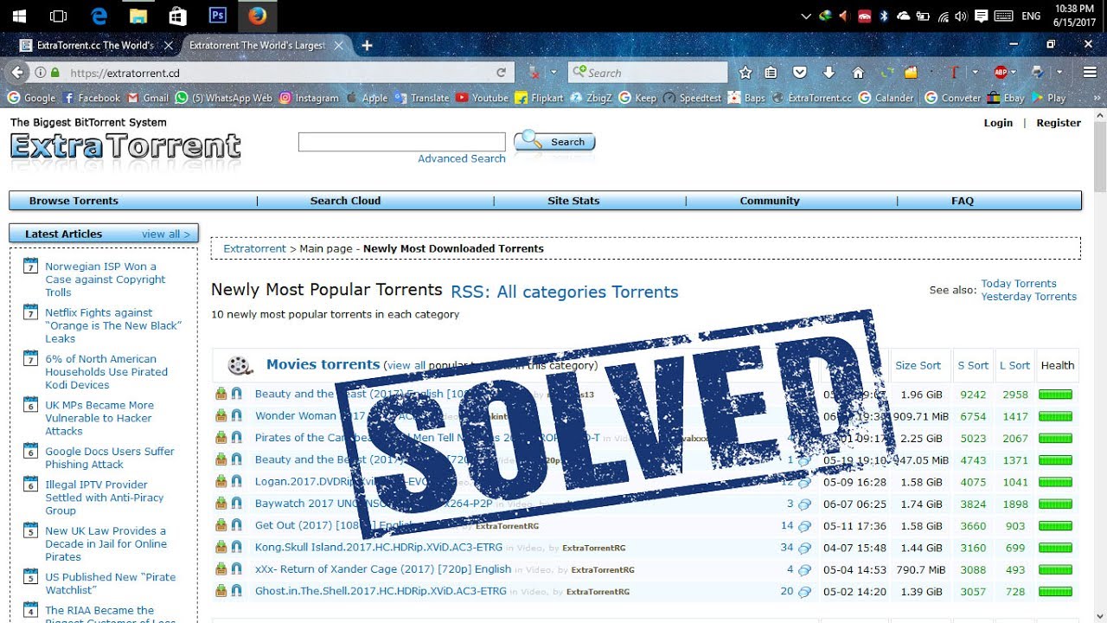This screenshot has height=623, width=1107.
Task: Open the Facebook bookmark
Action: (92, 98)
